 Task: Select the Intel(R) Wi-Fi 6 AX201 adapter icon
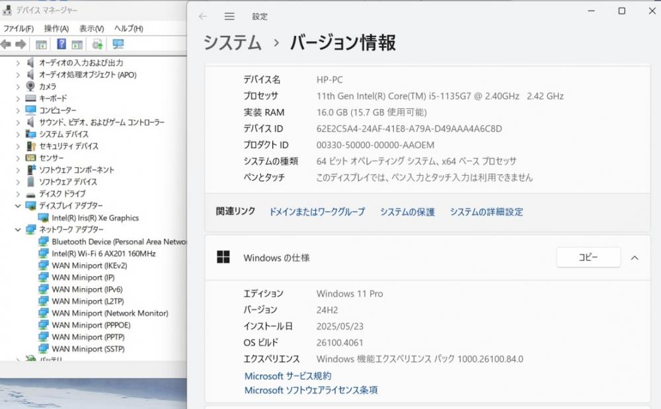(44, 253)
